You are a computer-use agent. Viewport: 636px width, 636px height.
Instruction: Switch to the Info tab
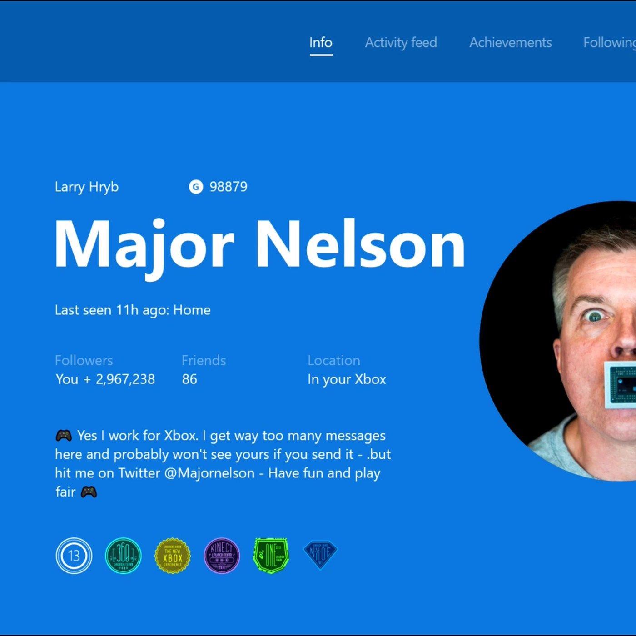[321, 43]
